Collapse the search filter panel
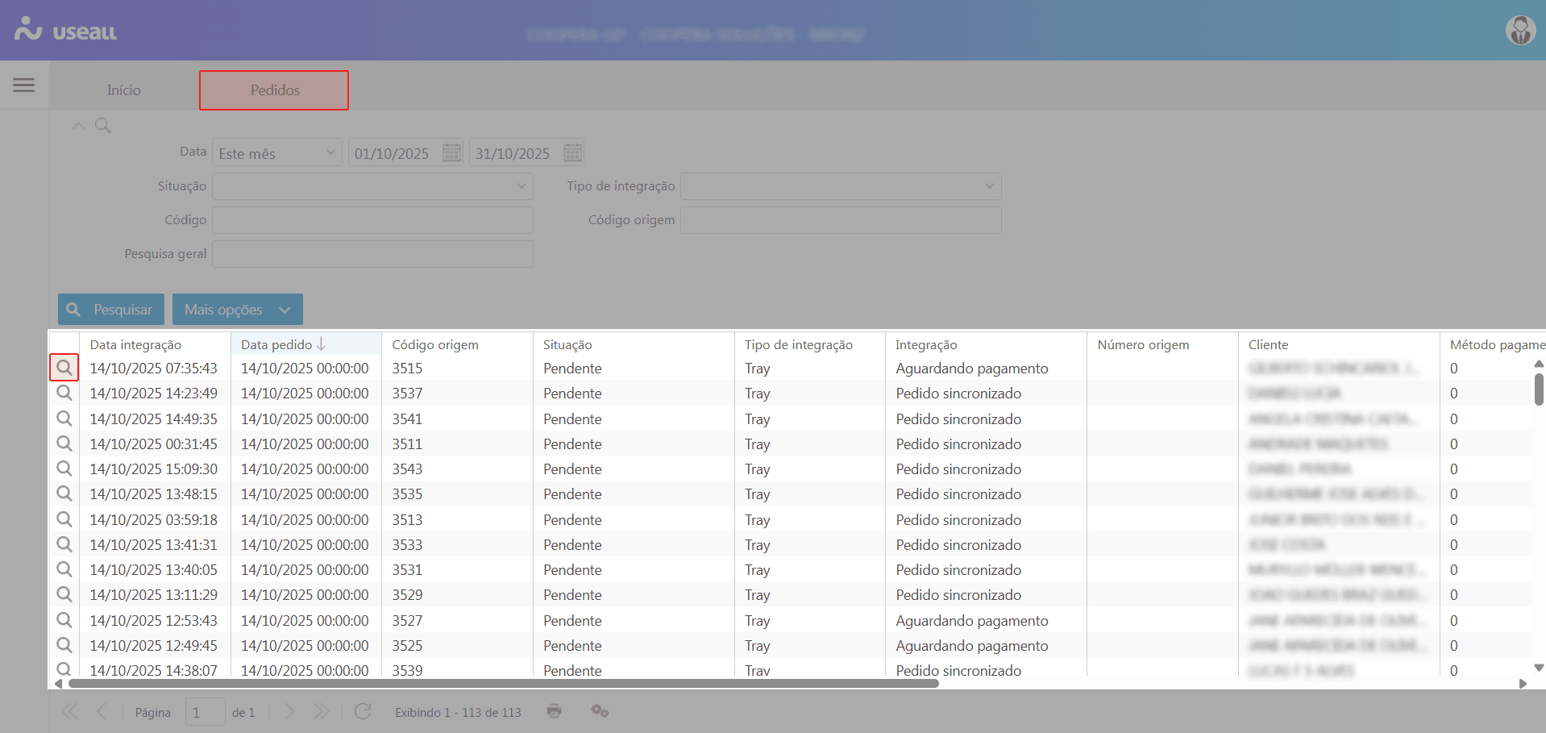 coord(78,126)
